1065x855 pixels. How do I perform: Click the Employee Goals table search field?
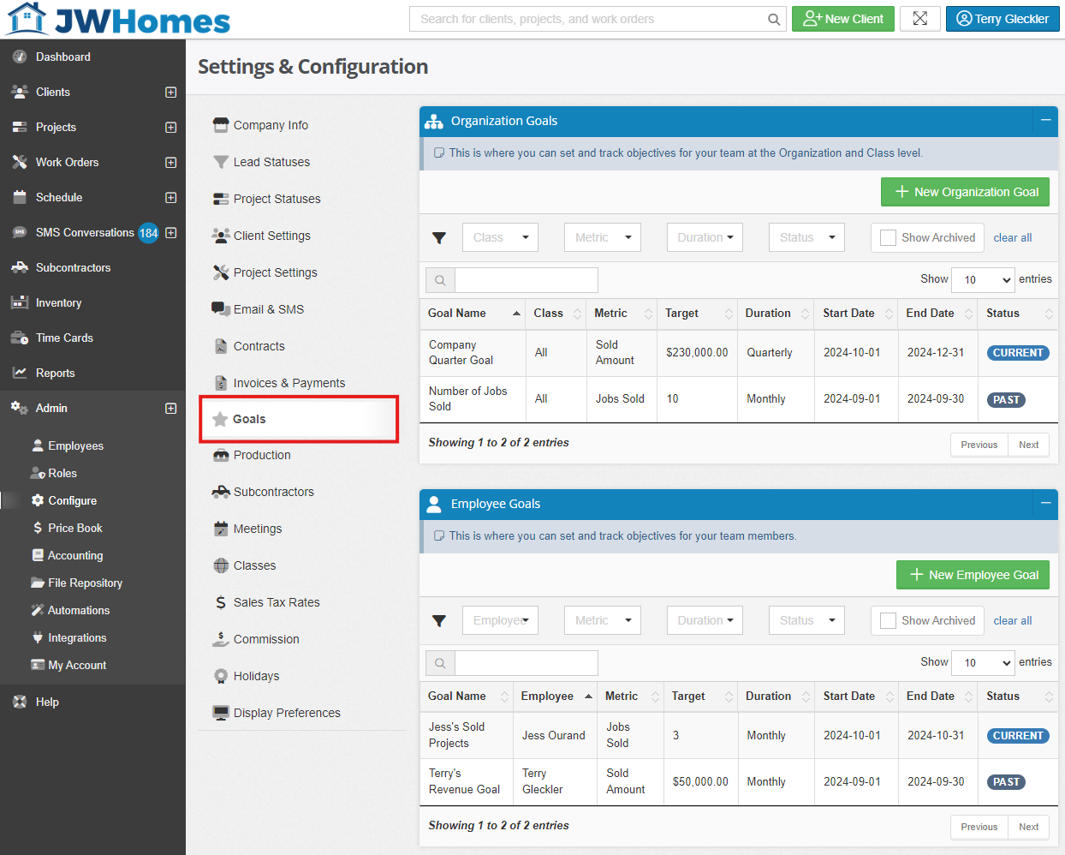(526, 663)
